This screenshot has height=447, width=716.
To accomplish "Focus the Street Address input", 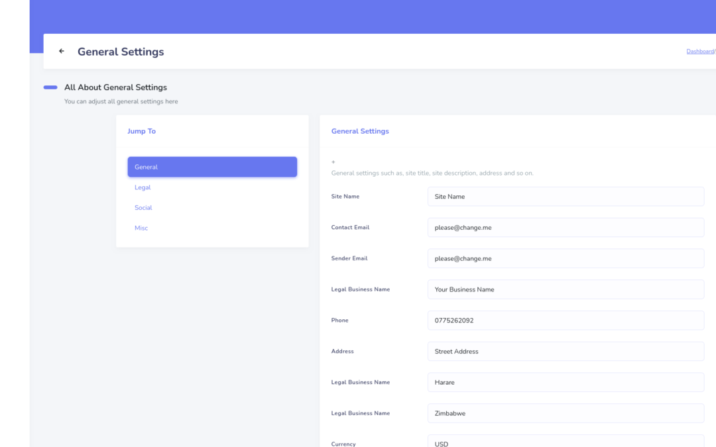I will tap(566, 352).
